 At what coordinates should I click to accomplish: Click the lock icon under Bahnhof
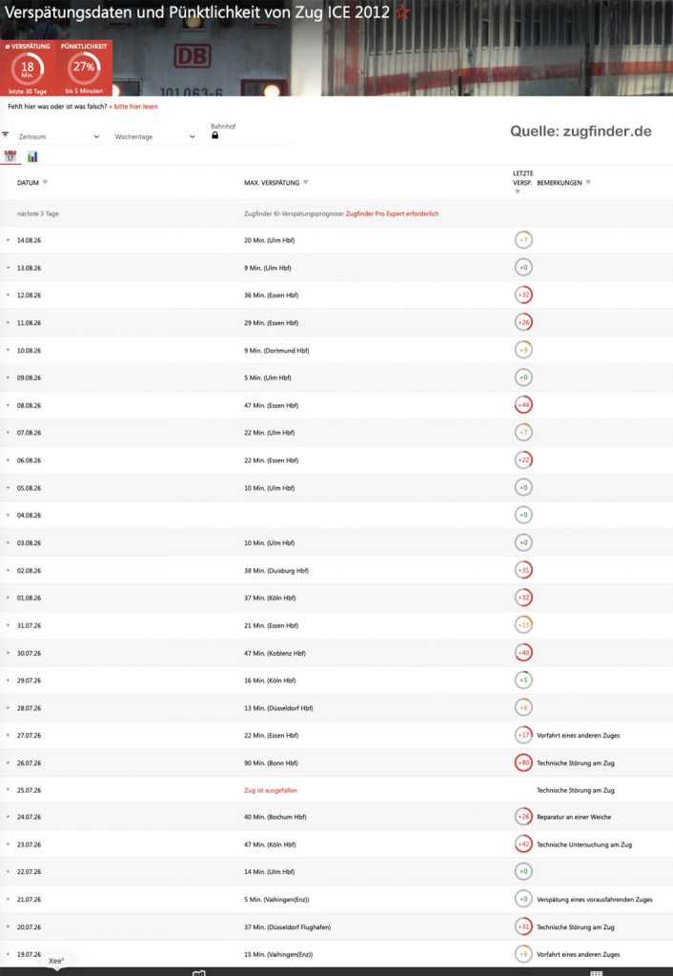[x=214, y=135]
